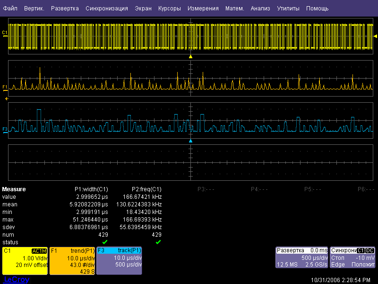The height and width of the screenshot is (284, 378).
Task: Select the blue F3 track(P1) descriptor label
Action: pos(120,250)
